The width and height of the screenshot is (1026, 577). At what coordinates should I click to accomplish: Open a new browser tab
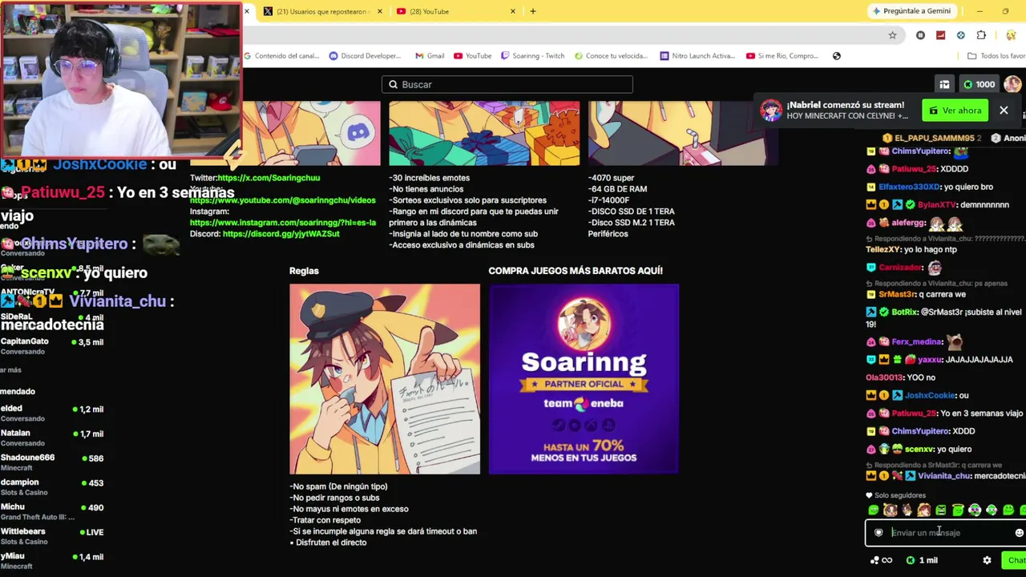[x=533, y=11]
